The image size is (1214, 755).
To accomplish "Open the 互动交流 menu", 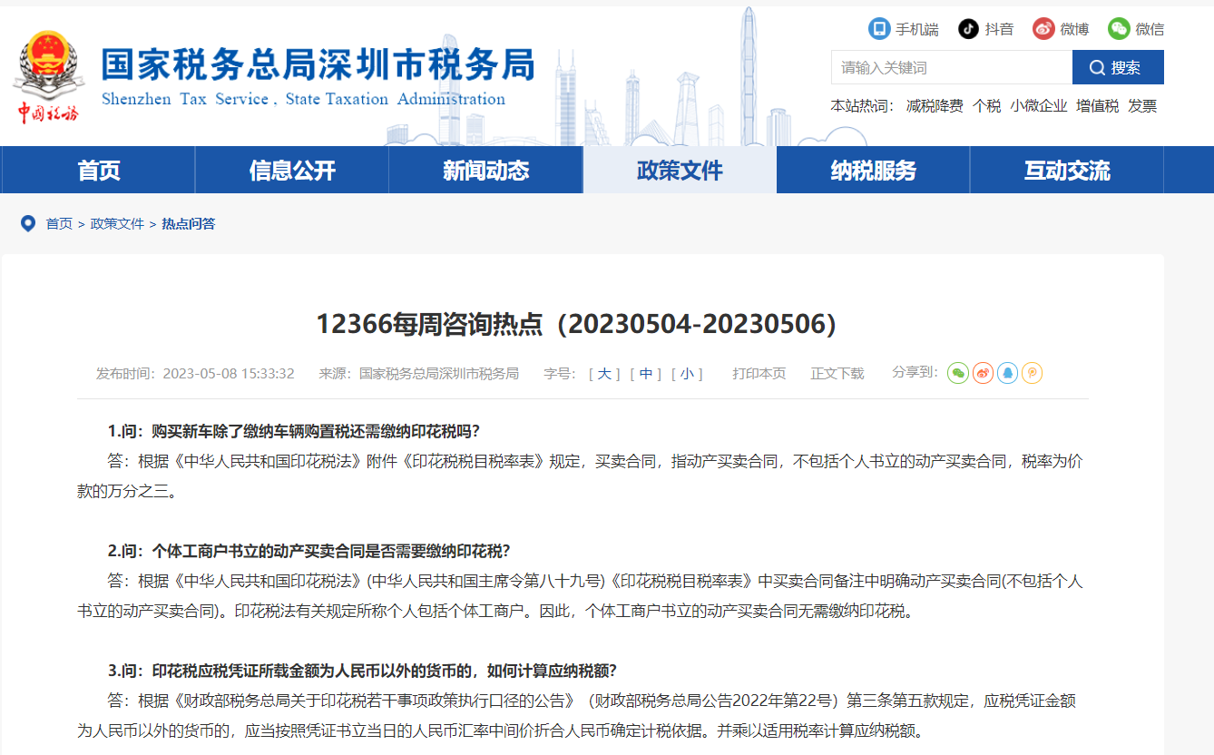I will tap(1067, 170).
